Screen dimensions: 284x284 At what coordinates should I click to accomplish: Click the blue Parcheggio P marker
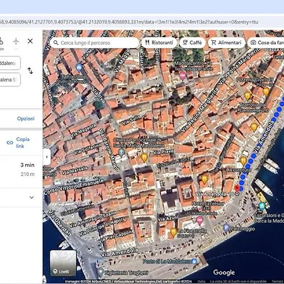[x=226, y=228]
